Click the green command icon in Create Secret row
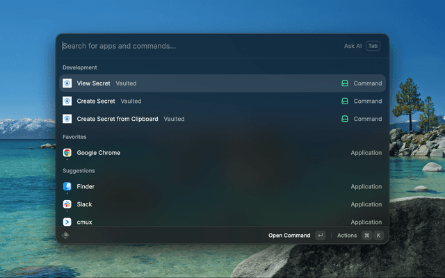The height and width of the screenshot is (278, 445). click(345, 101)
